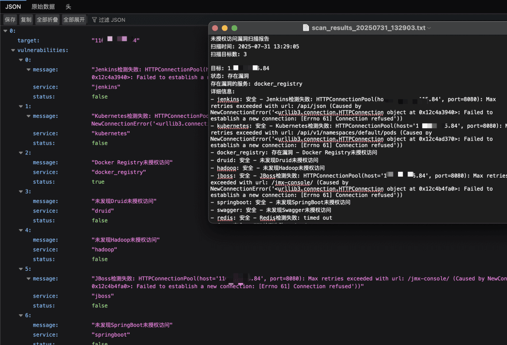This screenshot has height=345, width=507.
Task: Collapse vulnerabilities item 3
Action: pos(21,192)
